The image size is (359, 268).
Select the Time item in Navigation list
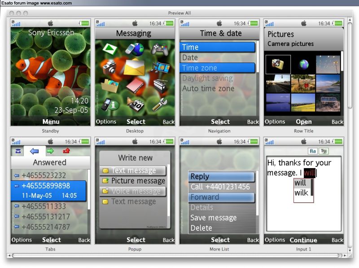217,47
